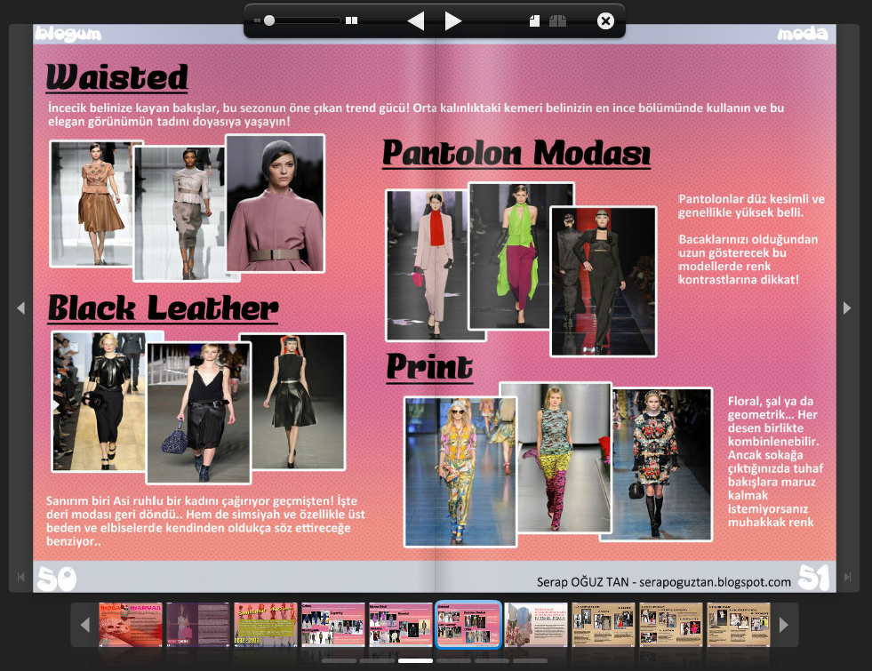Open the red 'Moda Maryam' cover thumbnail
The image size is (872, 671).
[131, 625]
